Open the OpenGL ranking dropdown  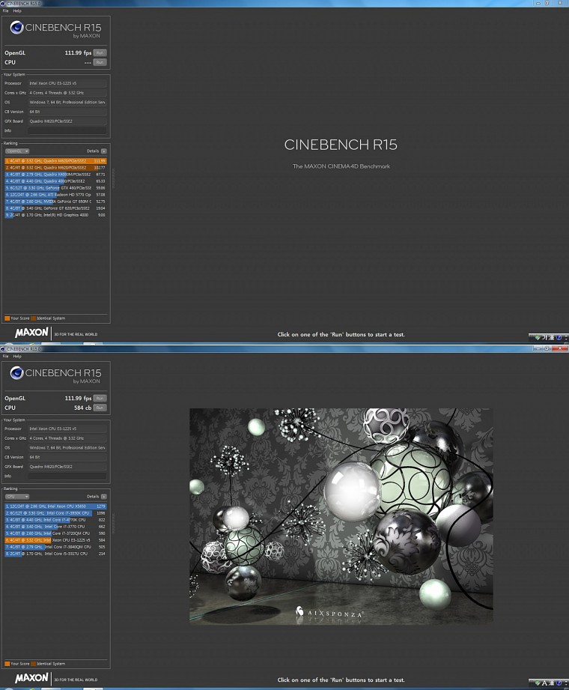17,151
